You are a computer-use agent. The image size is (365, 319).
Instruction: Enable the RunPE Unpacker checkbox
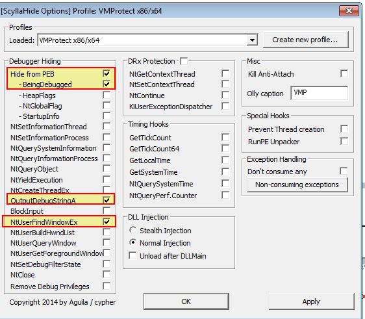[344, 142]
